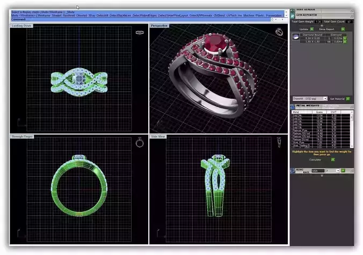Click the Command prompt input line

point(141,19)
